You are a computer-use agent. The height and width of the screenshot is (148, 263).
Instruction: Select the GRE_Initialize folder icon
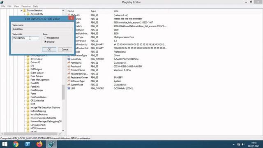[x=28, y=101]
